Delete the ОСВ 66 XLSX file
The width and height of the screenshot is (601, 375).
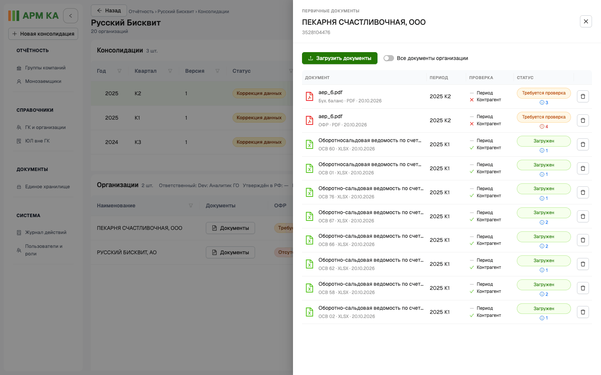coord(583,240)
